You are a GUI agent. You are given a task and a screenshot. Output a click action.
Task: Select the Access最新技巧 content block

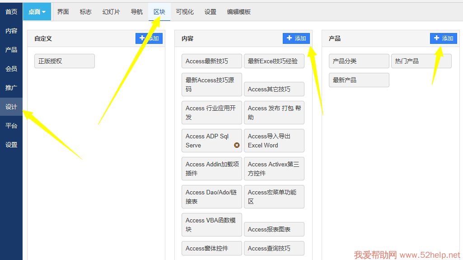211,61
